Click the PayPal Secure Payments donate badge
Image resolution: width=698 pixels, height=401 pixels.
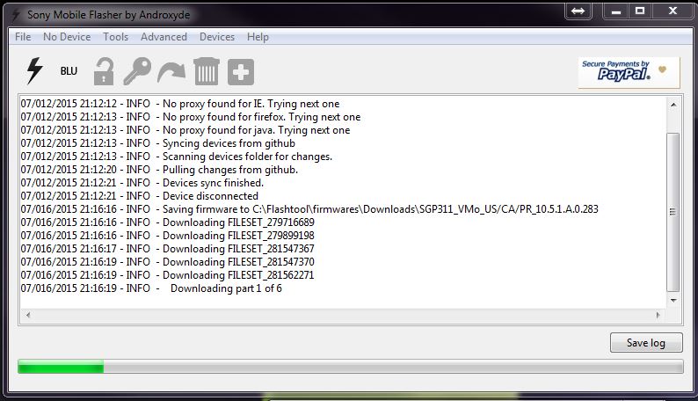click(629, 72)
